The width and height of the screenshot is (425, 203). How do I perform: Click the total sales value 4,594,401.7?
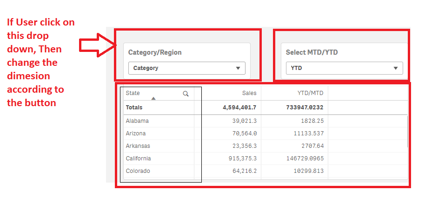tap(236, 107)
